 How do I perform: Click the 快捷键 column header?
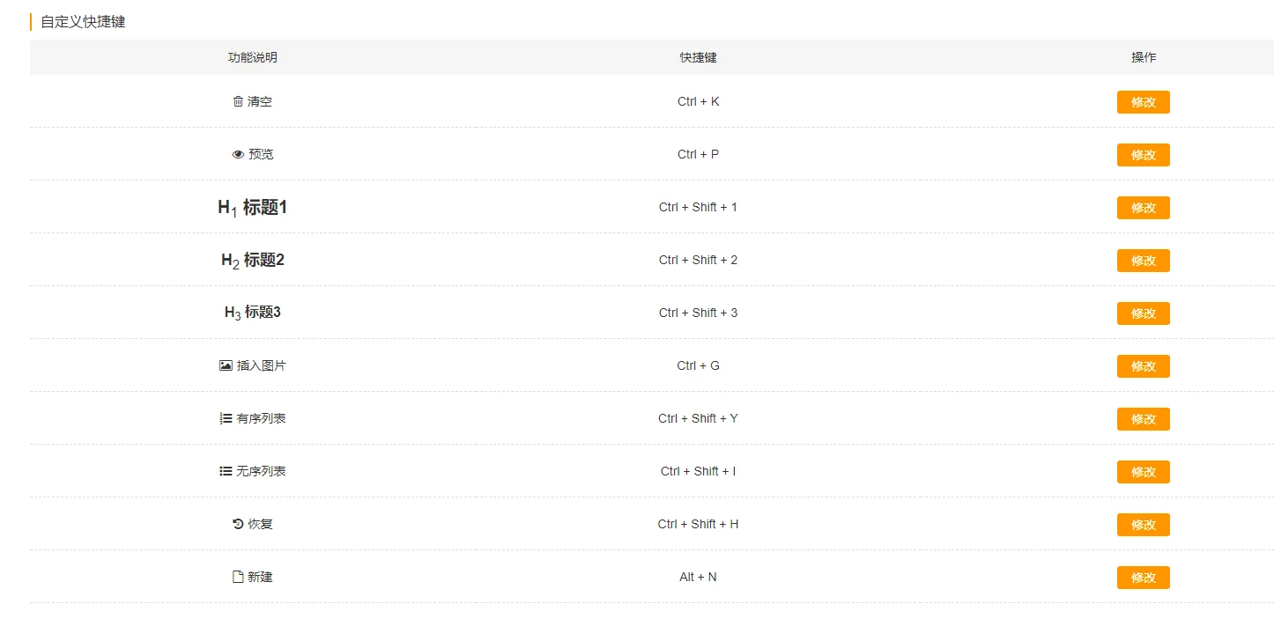(698, 57)
